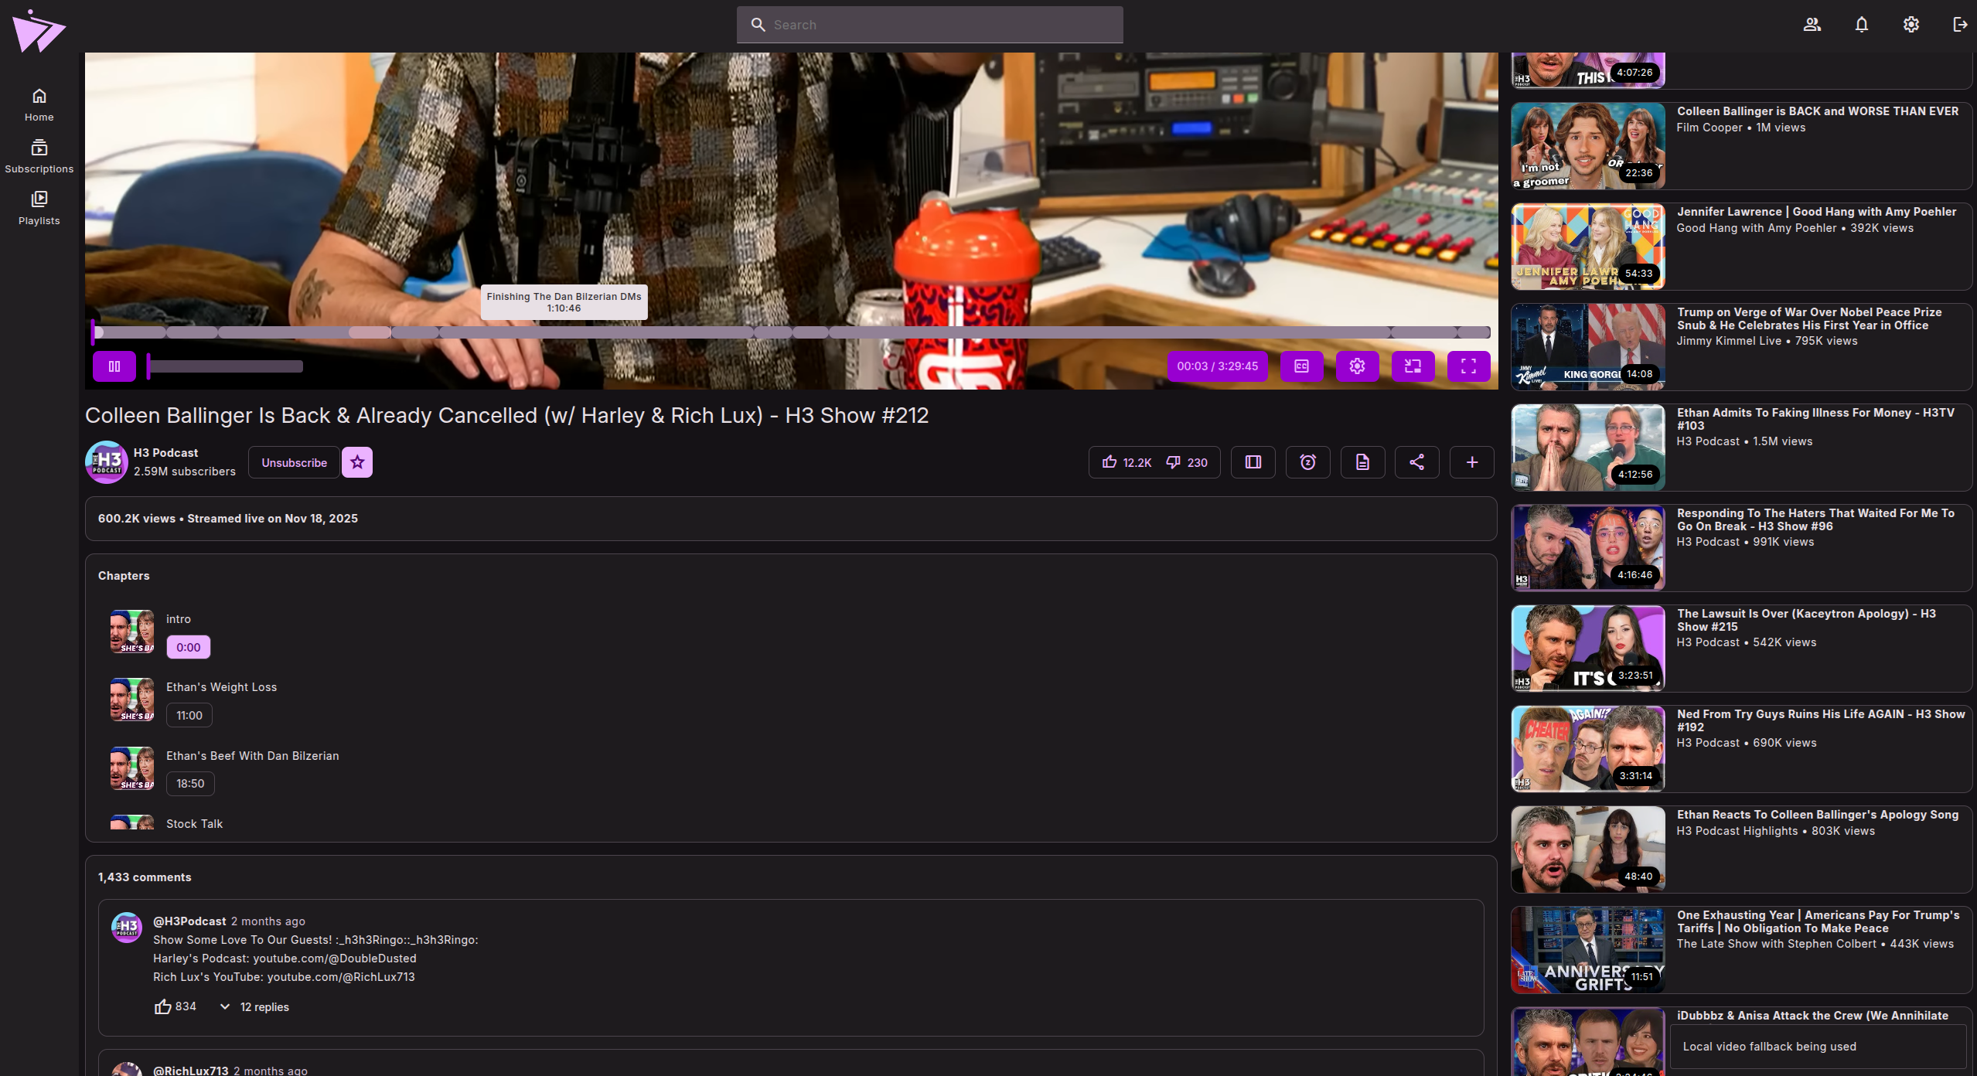Open player settings gear
Viewport: 1977px width, 1076px height.
point(1357,366)
